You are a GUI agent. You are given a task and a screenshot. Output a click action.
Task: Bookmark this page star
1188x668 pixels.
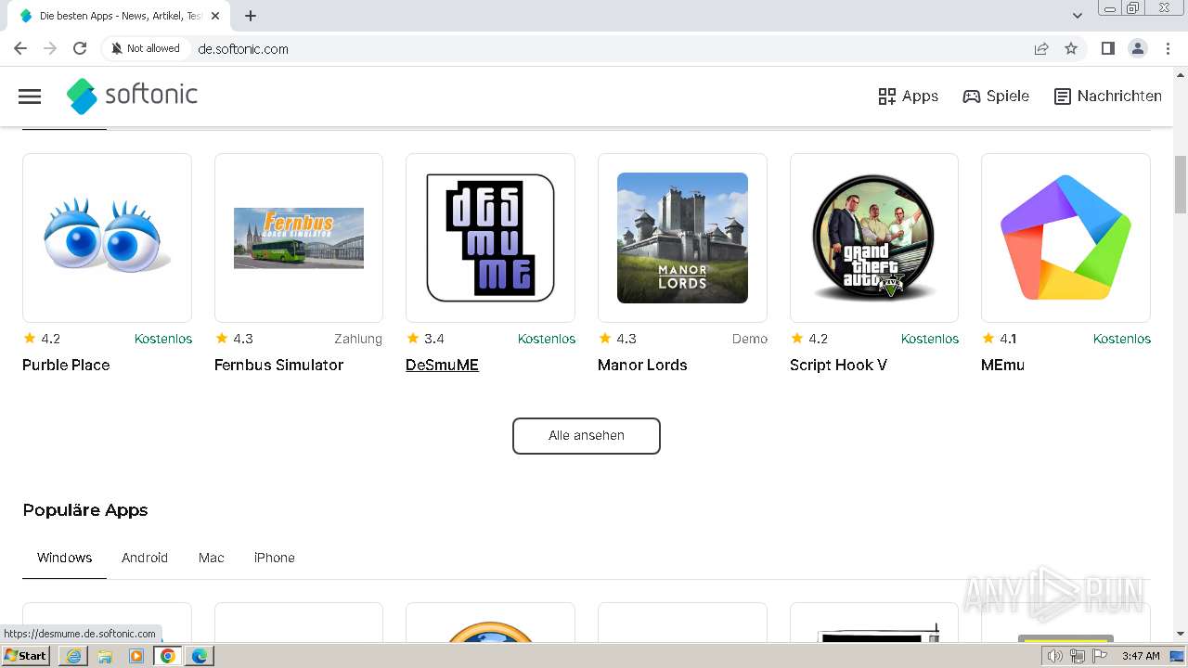point(1071,48)
